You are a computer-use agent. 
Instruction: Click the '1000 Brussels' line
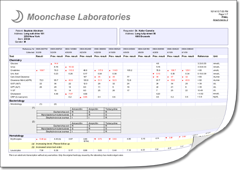click(143, 36)
